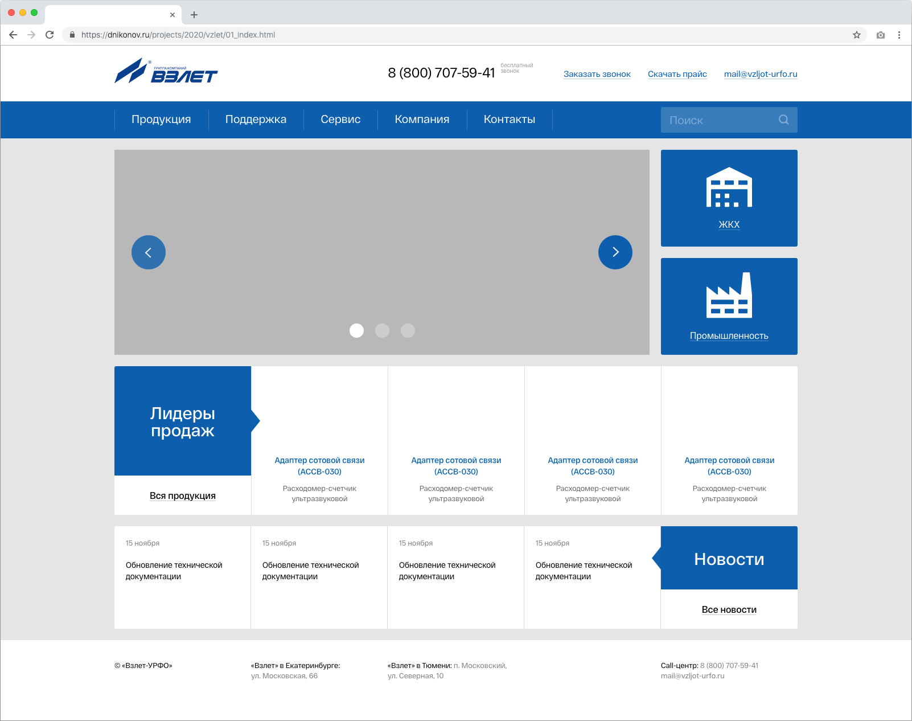Open the Все новости link
The image size is (912, 721).
pyautogui.click(x=729, y=609)
